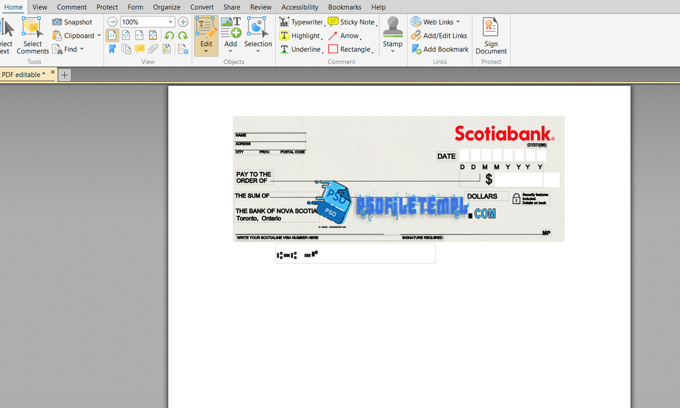The height and width of the screenshot is (408, 680).
Task: Open the Share ribbon tab
Action: [232, 7]
